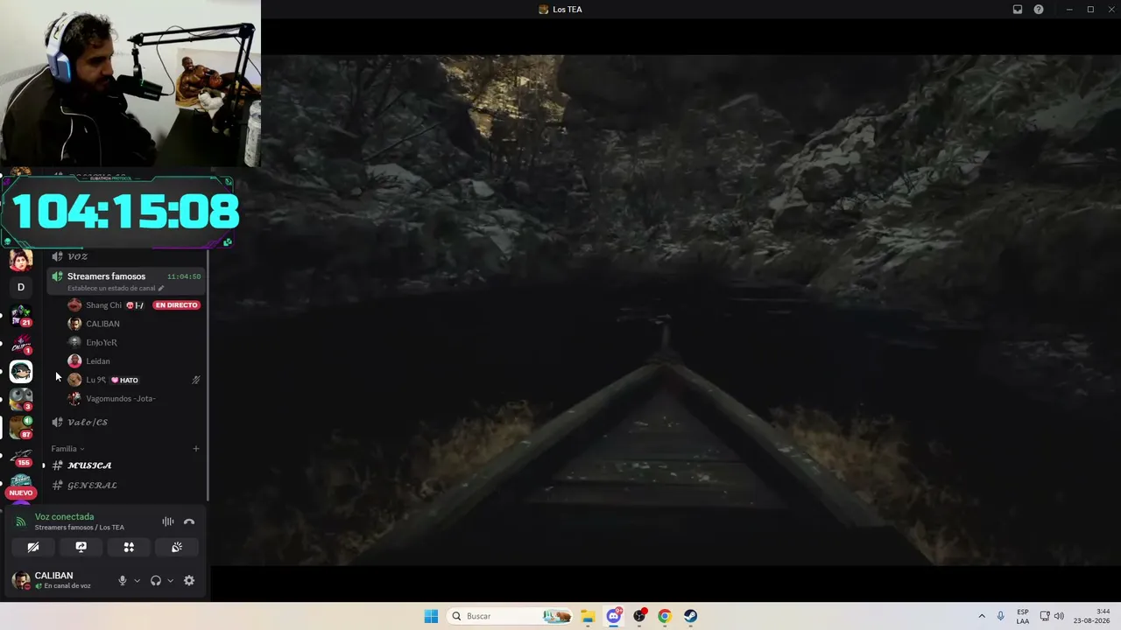This screenshot has width=1121, height=630.
Task: Open activities launcher in voice panel
Action: coord(129,547)
